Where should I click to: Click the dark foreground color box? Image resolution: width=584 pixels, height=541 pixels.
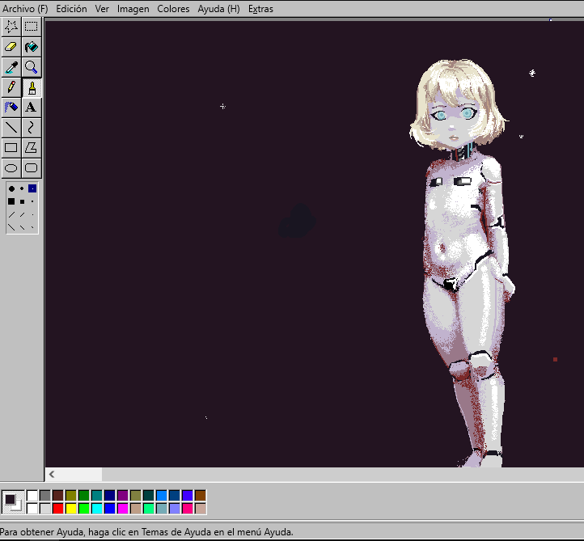(10, 499)
